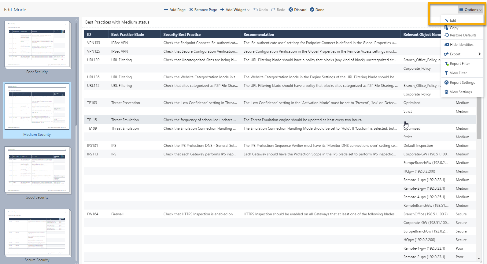Open the Options dropdown menu
The height and width of the screenshot is (264, 487).
(470, 10)
